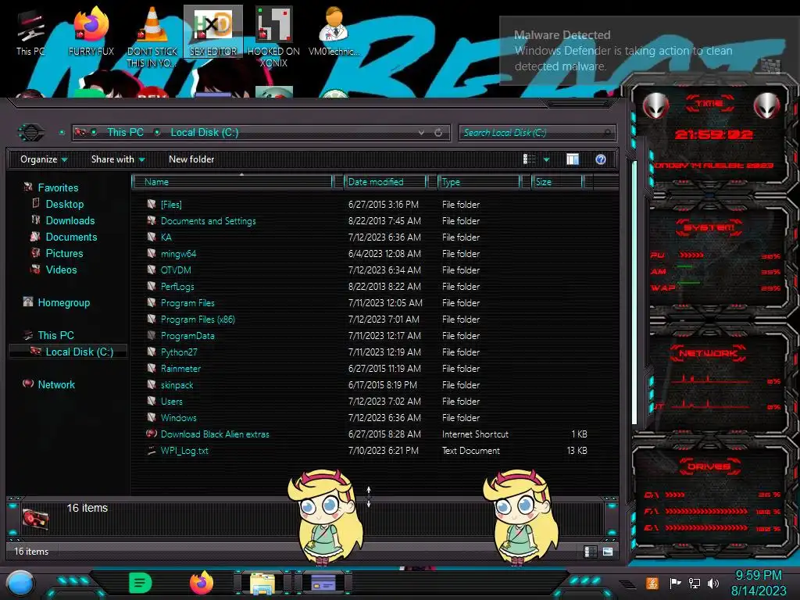Click Search Local Disk (C:) field
800x600 pixels.
click(537, 133)
